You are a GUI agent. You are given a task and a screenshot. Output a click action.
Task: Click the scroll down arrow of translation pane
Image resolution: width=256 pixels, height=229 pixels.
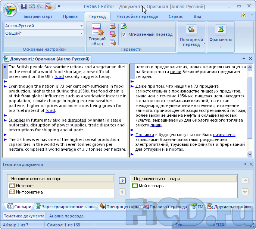pyautogui.click(x=250, y=154)
